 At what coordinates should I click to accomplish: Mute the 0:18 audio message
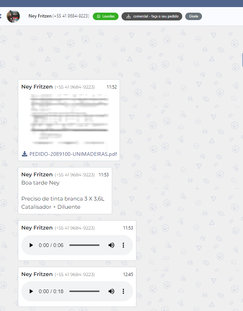click(x=111, y=291)
